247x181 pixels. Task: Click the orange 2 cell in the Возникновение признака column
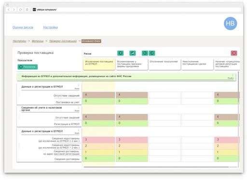click(x=132, y=146)
